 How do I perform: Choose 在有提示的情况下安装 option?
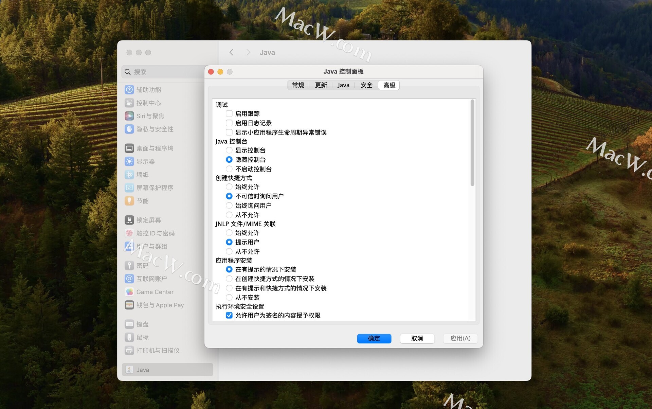[229, 269]
